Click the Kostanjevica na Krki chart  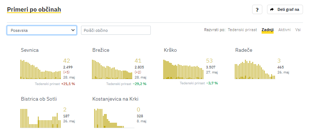click(x=114, y=118)
